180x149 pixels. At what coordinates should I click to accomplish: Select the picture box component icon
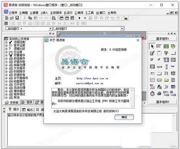tap(166, 46)
